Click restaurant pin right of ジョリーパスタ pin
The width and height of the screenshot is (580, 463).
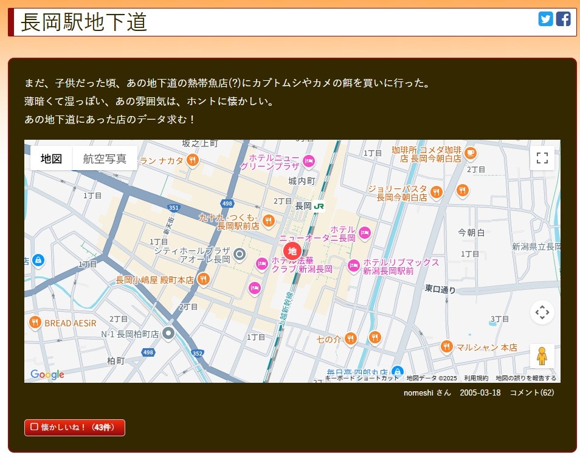click(463, 190)
